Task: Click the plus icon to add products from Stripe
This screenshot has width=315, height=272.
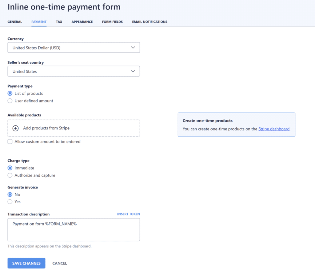Action: tap(15, 128)
